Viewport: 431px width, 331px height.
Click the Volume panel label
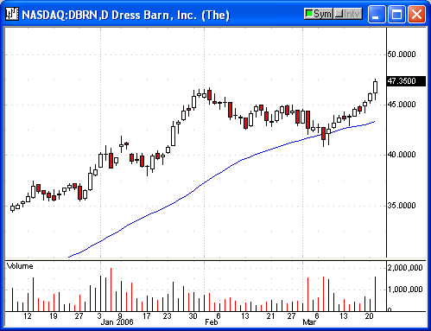pyautogui.click(x=20, y=266)
